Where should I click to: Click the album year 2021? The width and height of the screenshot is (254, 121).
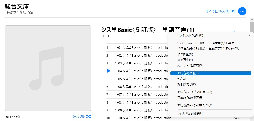(x=105, y=36)
